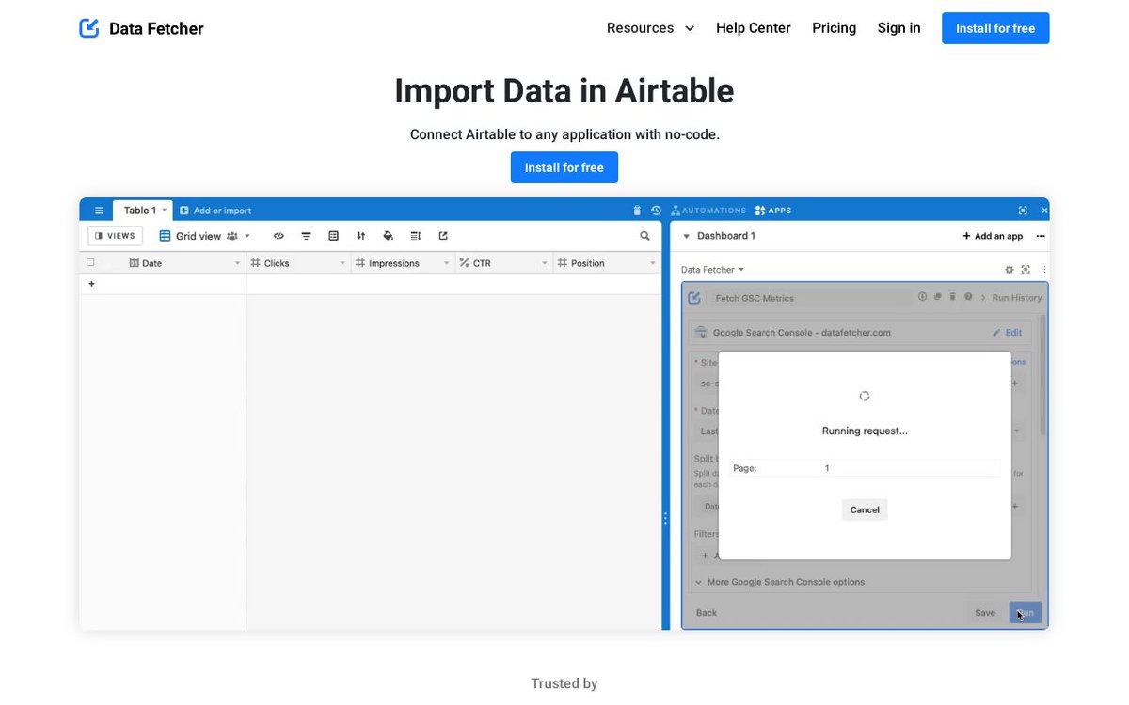Click the Edit link for Google Search Console
The width and height of the screenshot is (1129, 705).
pos(1008,333)
